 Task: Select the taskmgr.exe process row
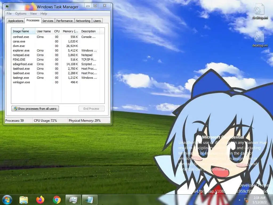[58, 78]
